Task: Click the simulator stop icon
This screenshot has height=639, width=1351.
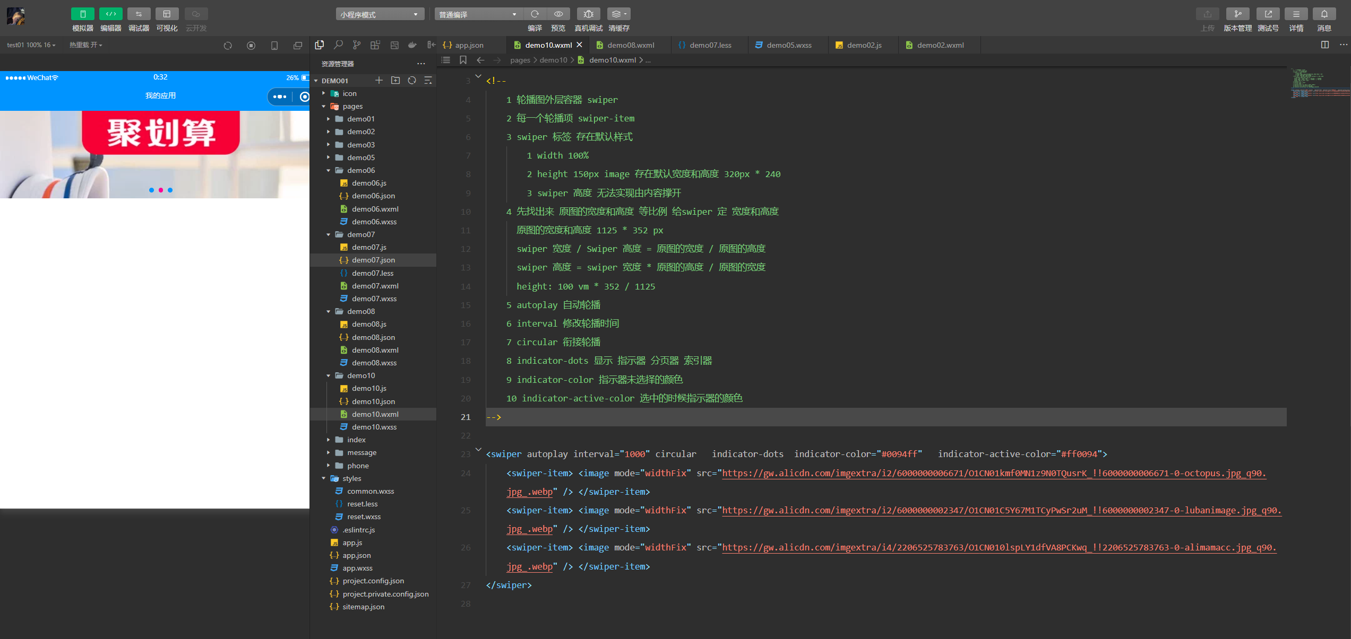Action: (251, 46)
